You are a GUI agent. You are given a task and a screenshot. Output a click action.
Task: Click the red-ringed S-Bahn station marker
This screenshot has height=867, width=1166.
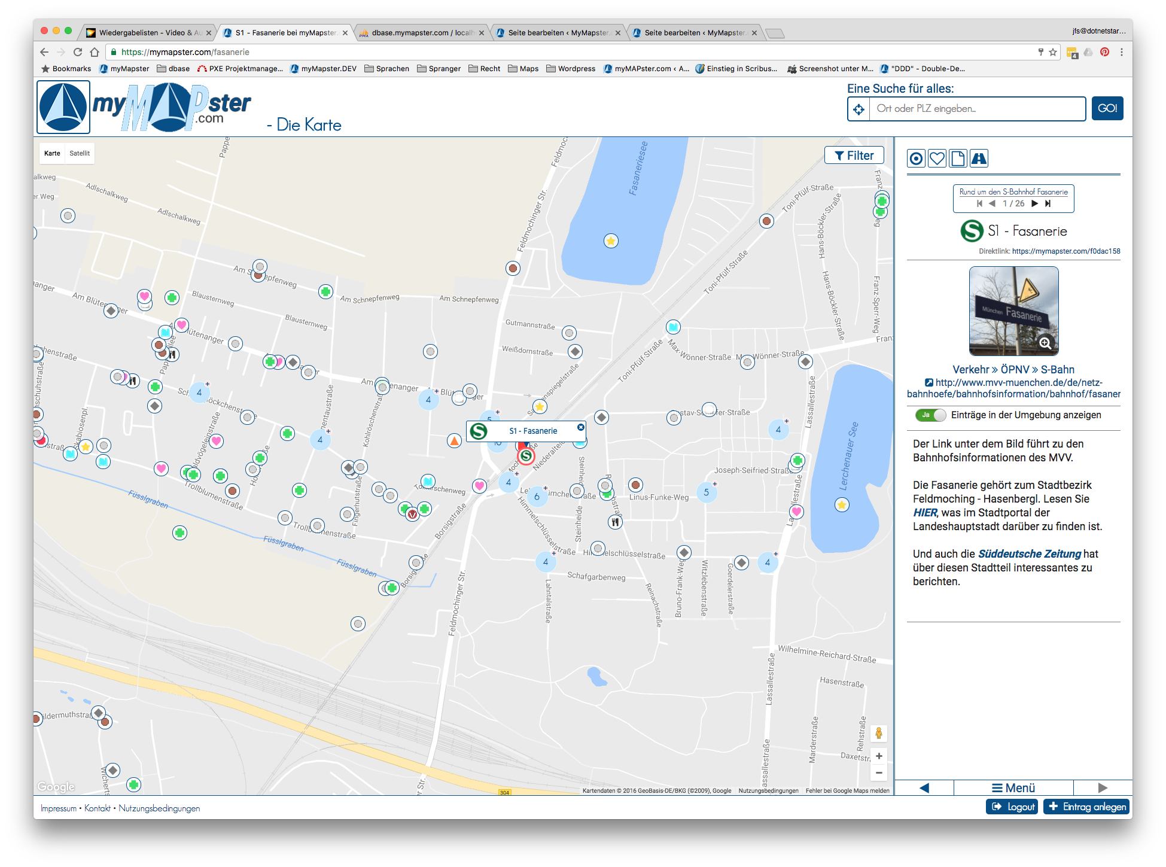(526, 456)
